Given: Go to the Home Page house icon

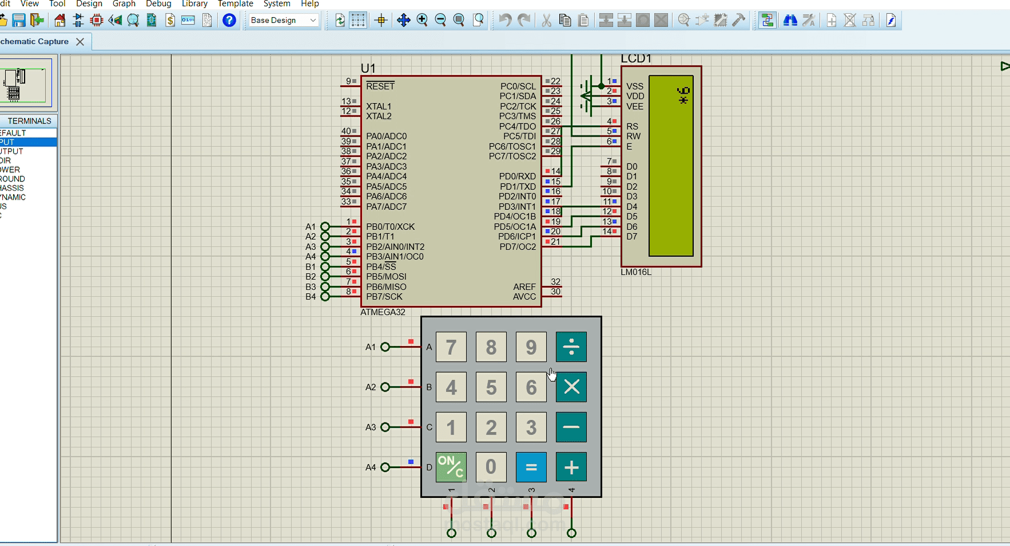Looking at the screenshot, I should pos(60,21).
